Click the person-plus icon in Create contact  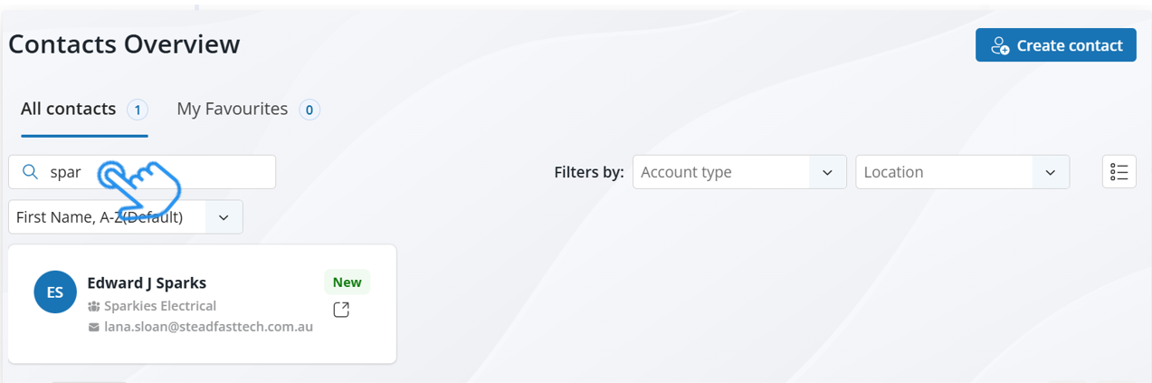1000,46
